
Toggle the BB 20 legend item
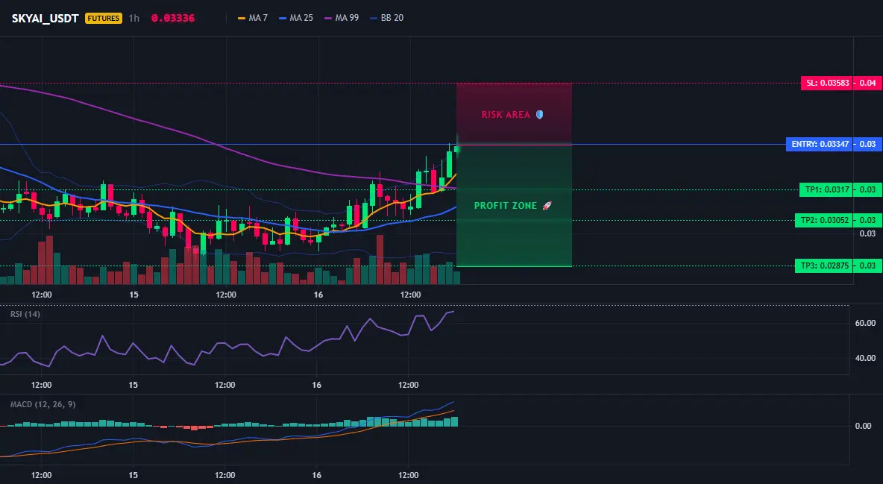click(387, 18)
